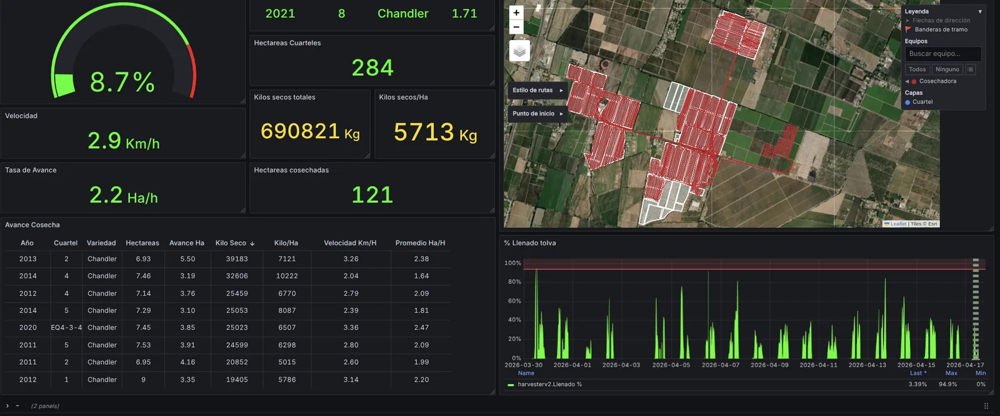This screenshot has height=416, width=1000.
Task: Click the Tasa de Avance panel title
Action: coord(31,170)
